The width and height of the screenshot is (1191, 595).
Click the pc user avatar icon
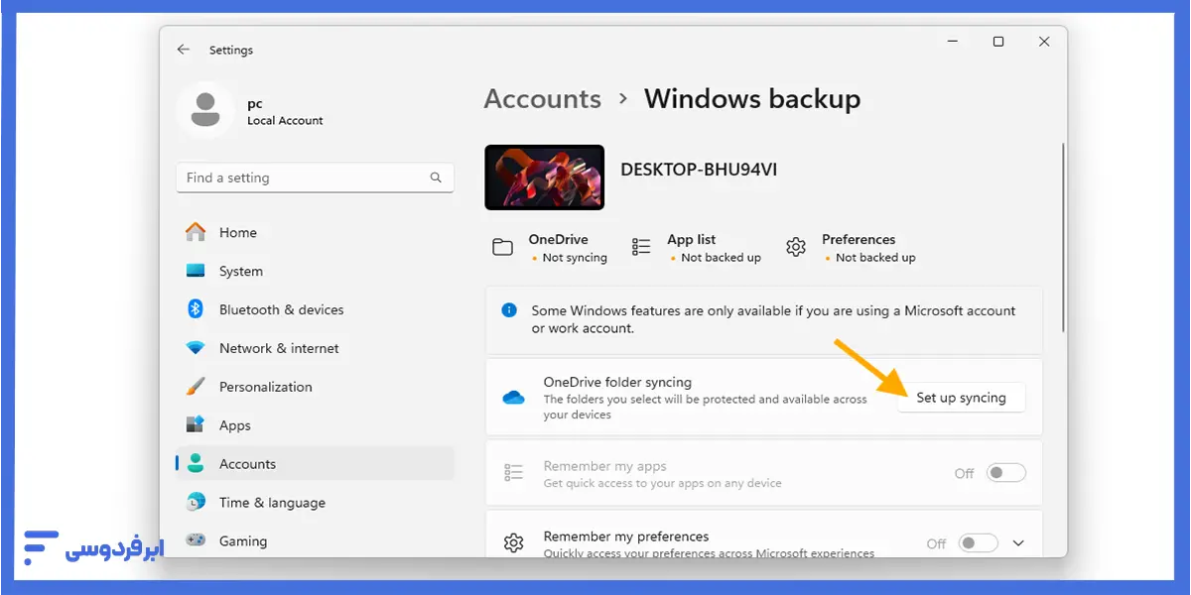coord(205,110)
